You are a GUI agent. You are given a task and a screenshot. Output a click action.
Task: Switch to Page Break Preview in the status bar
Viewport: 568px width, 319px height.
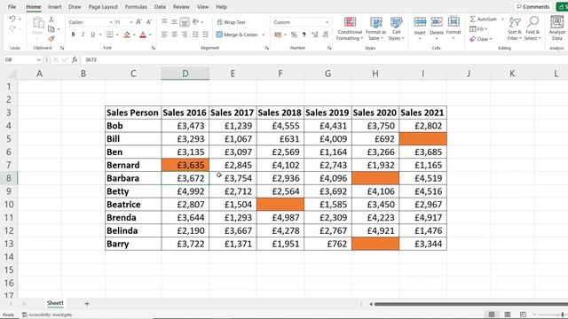click(523, 315)
